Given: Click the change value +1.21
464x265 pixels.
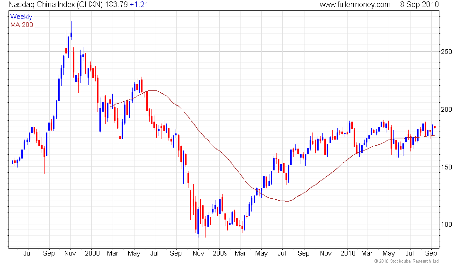Looking at the screenshot, I should [x=139, y=5].
